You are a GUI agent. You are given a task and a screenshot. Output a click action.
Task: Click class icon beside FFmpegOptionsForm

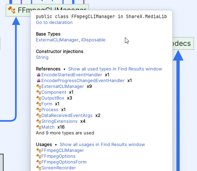[39, 162]
